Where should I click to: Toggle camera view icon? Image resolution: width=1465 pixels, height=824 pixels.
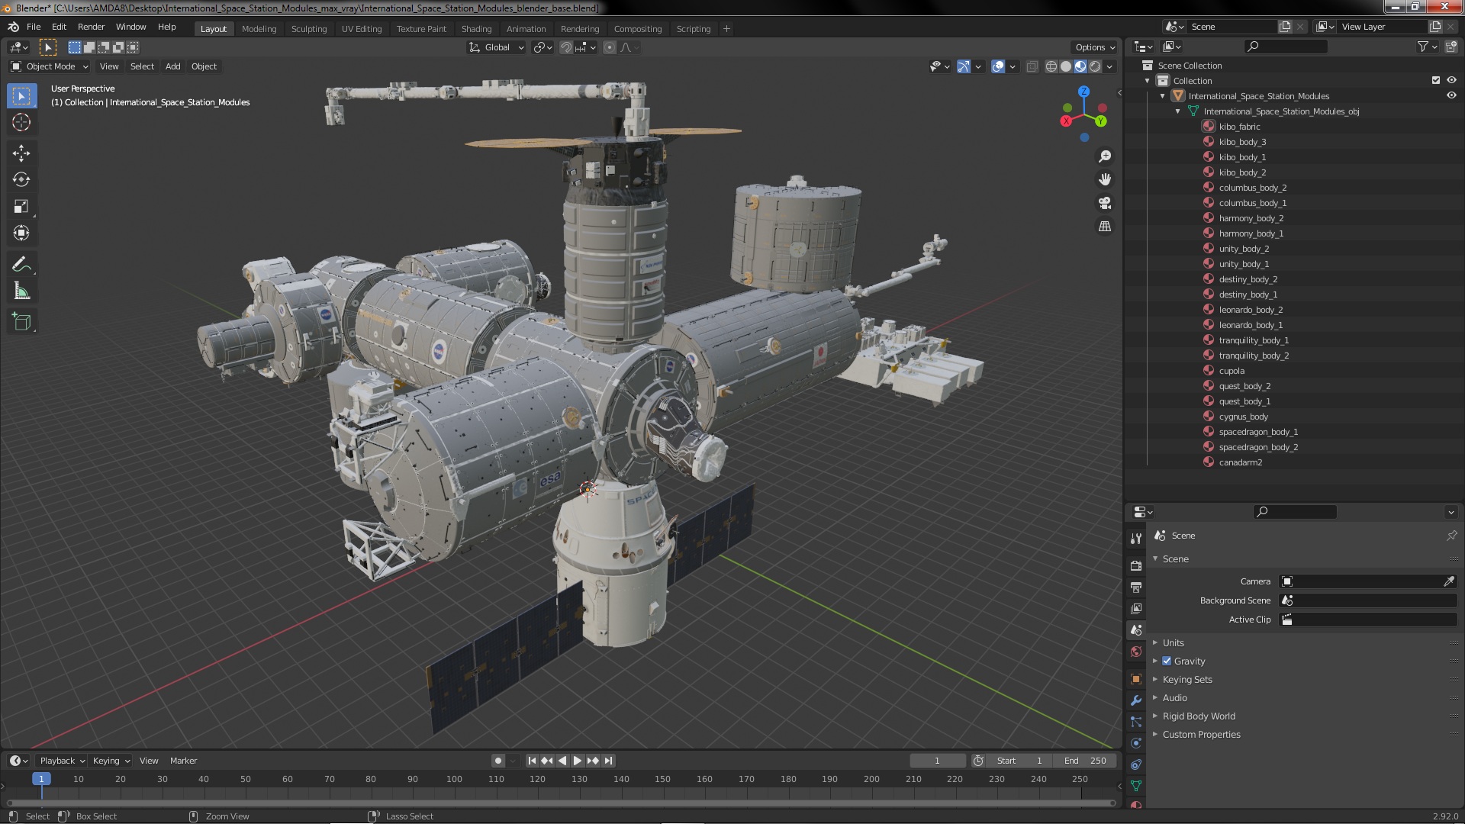point(1104,203)
